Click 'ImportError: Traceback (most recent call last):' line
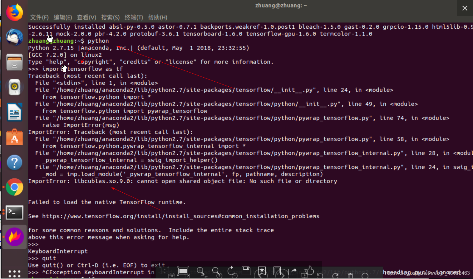 (x=111, y=132)
